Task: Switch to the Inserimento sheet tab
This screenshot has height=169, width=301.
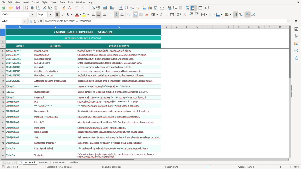Action: click(59, 162)
